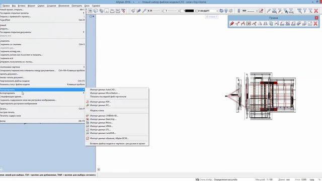Image resolution: width=322 pixels, height=181 pixels.
Task: Open building specifications entry
Action: (x=42, y=97)
